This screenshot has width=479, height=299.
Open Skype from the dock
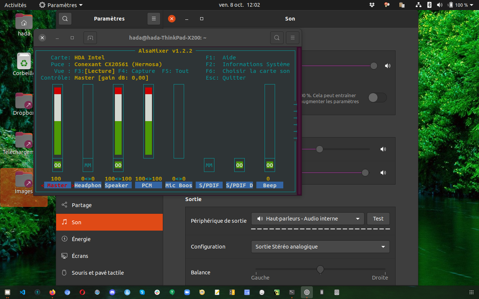142,292
